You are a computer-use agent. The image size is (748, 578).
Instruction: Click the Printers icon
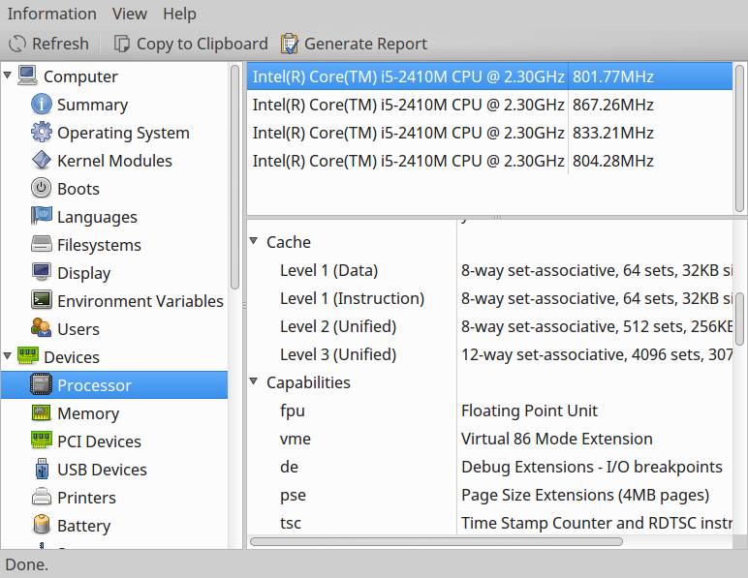pos(42,497)
